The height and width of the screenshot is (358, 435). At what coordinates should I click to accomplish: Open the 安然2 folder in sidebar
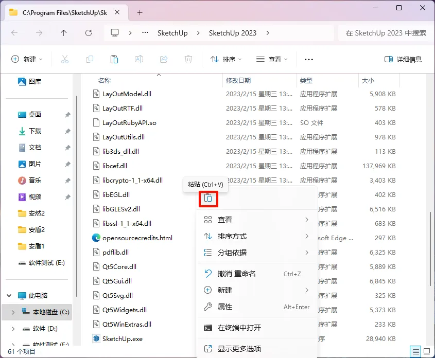(x=31, y=213)
